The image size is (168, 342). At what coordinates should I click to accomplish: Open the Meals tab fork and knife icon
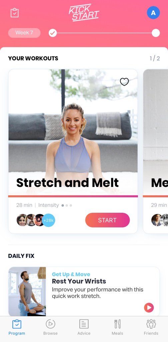[x=118, y=324]
